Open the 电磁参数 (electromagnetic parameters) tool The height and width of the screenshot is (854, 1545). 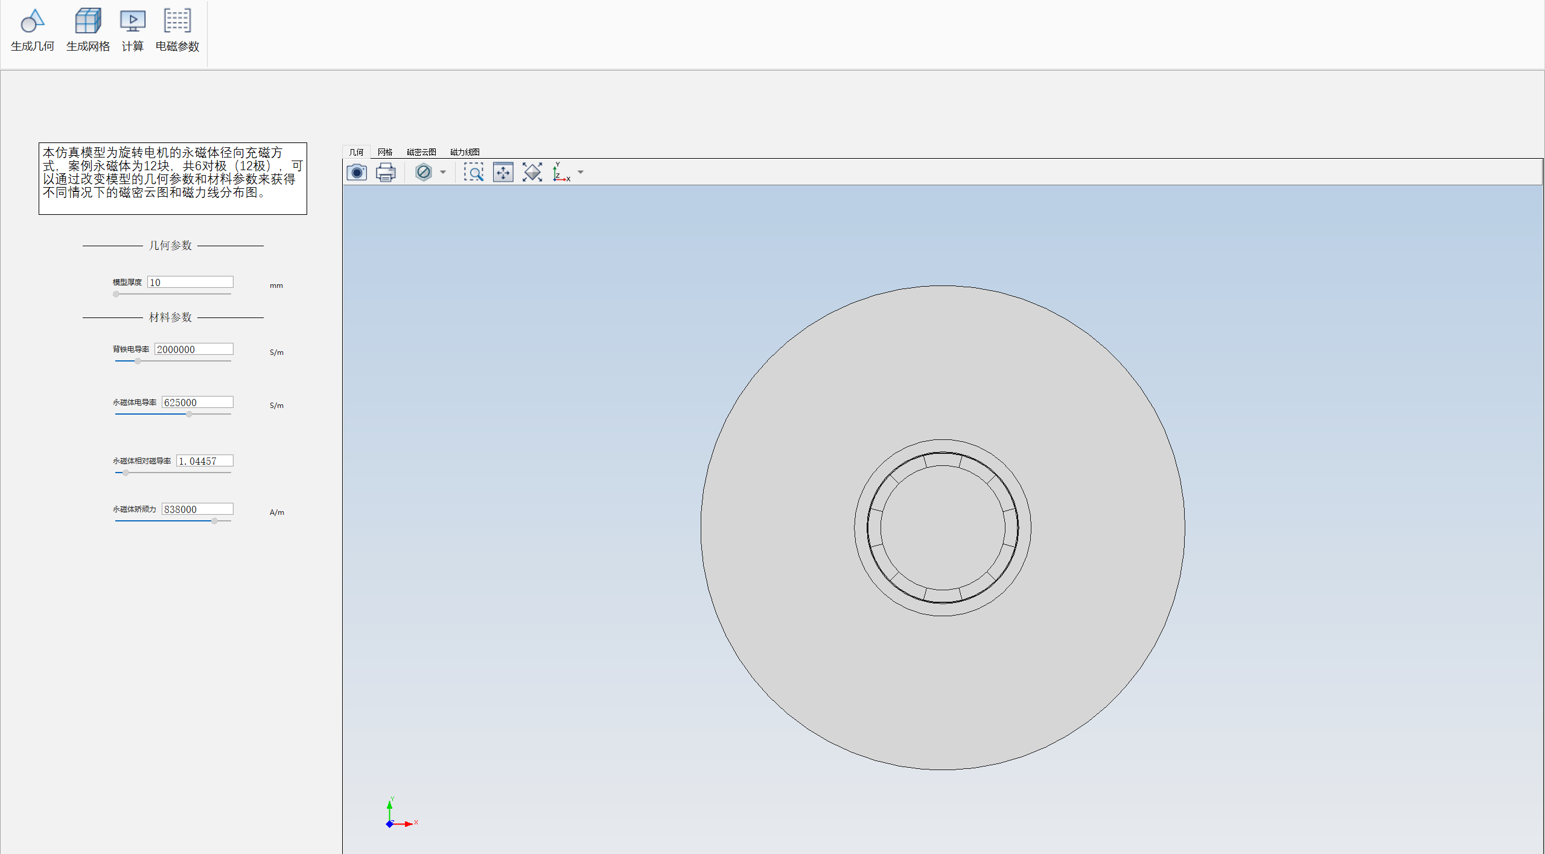177,30
